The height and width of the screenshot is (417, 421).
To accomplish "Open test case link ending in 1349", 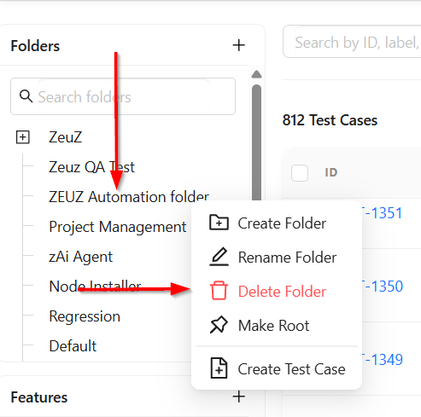I will [x=381, y=360].
